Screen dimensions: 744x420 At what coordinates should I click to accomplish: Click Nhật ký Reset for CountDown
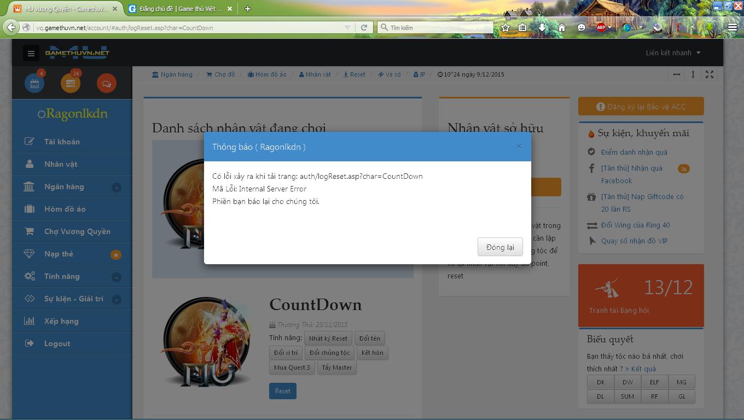(328, 338)
